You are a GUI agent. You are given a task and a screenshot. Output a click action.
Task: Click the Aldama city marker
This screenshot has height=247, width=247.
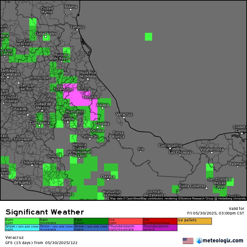tap(71, 10)
